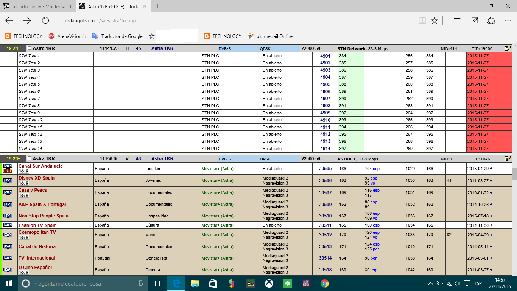Image resolution: width=517 pixels, height=291 pixels.
Task: Open the Windows Store from the taskbar
Action: coord(213,283)
